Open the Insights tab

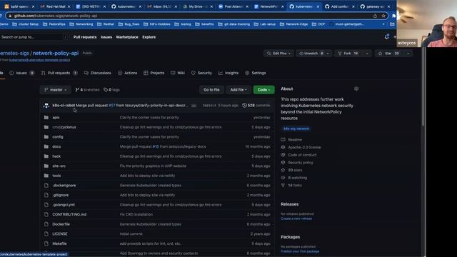(228, 73)
